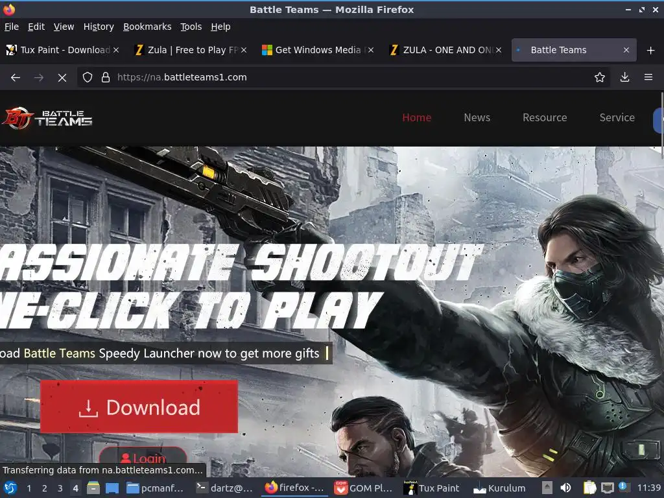Select the Battle Teams tab
The width and height of the screenshot is (664, 498).
(x=574, y=50)
